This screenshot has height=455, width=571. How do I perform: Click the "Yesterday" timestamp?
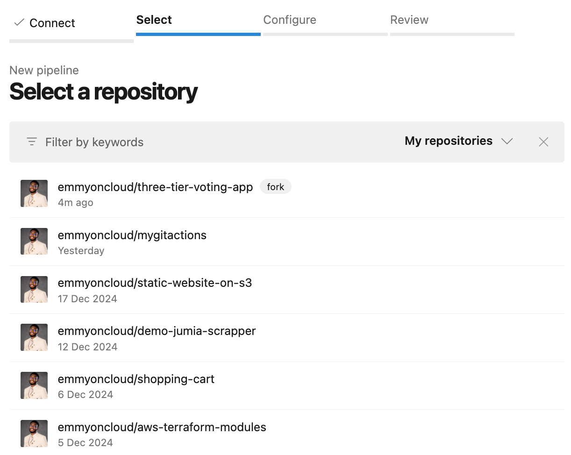point(81,251)
